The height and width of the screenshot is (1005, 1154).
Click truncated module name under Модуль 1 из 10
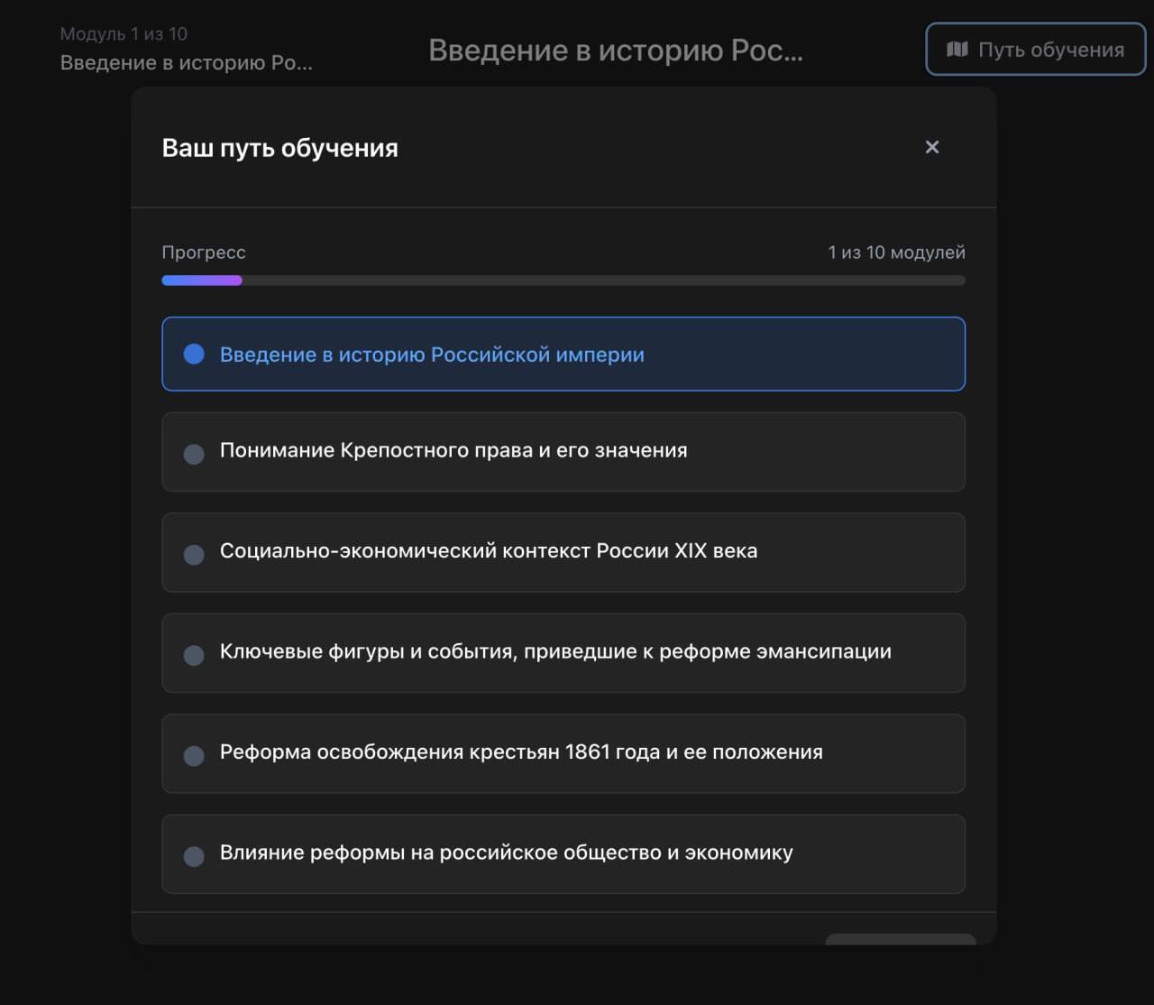click(x=187, y=63)
